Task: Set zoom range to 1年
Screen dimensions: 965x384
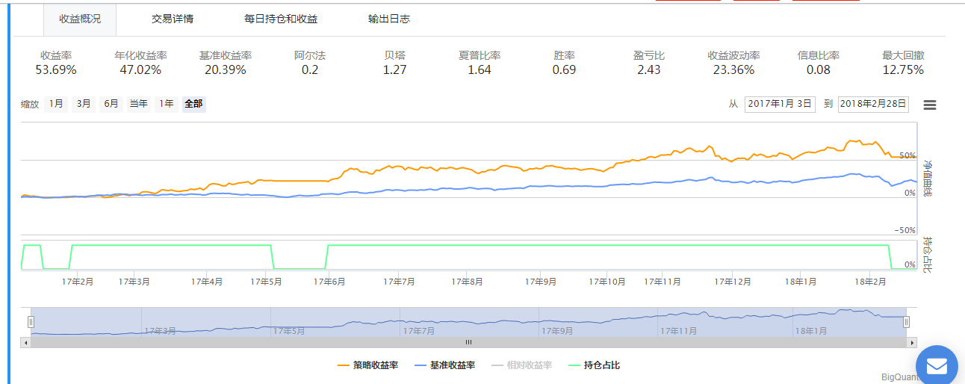Action: pos(165,104)
